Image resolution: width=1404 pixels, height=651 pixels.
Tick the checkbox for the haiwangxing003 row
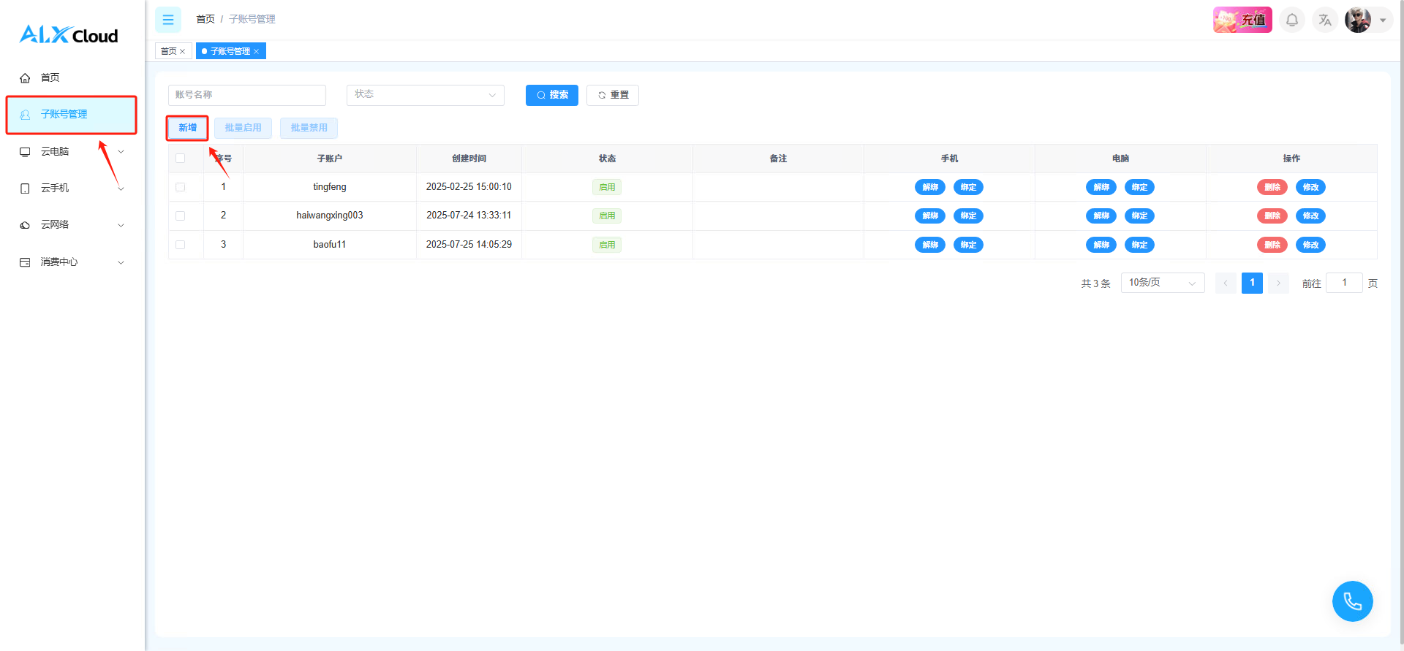coord(181,216)
